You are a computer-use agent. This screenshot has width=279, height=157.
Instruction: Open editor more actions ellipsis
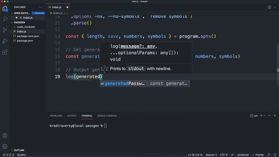275,7
